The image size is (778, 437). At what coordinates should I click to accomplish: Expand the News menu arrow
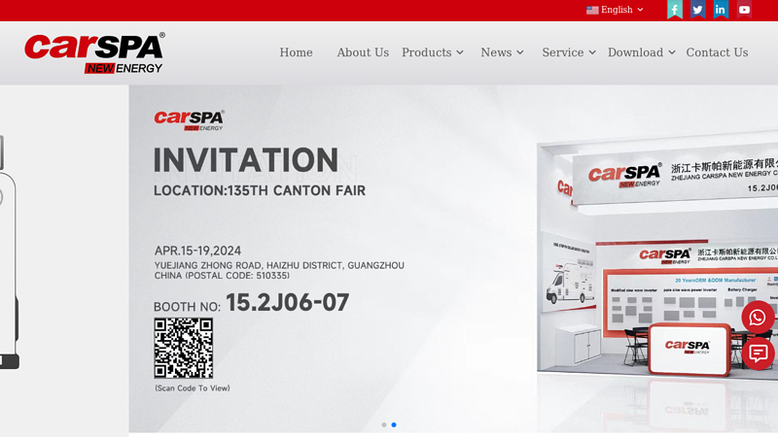point(520,52)
